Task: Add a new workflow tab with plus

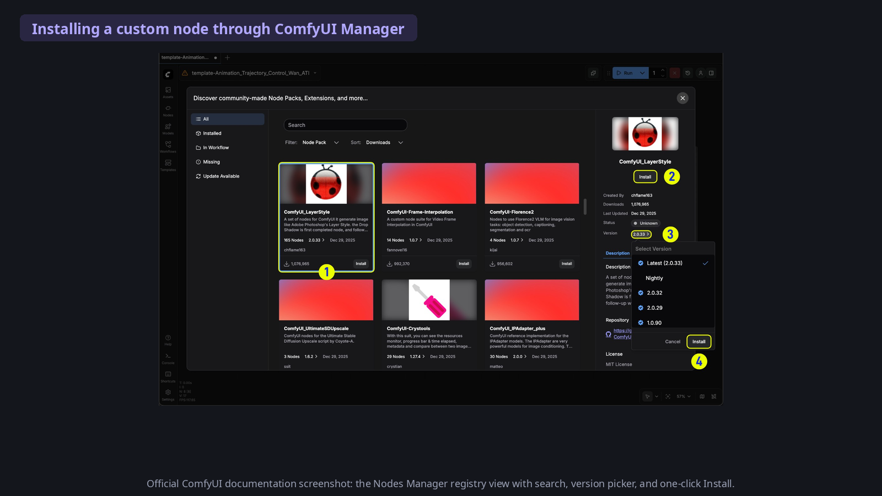Action: [x=227, y=57]
